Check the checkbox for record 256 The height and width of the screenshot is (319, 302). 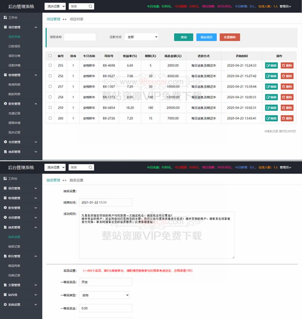click(x=49, y=76)
